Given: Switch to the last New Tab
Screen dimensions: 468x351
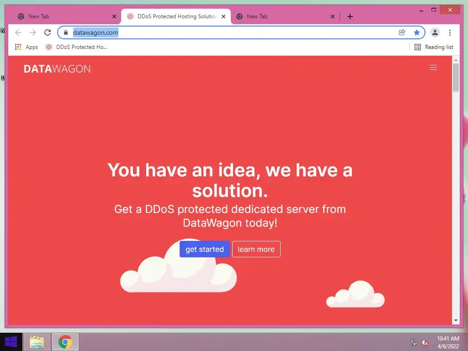Looking at the screenshot, I should coord(283,16).
